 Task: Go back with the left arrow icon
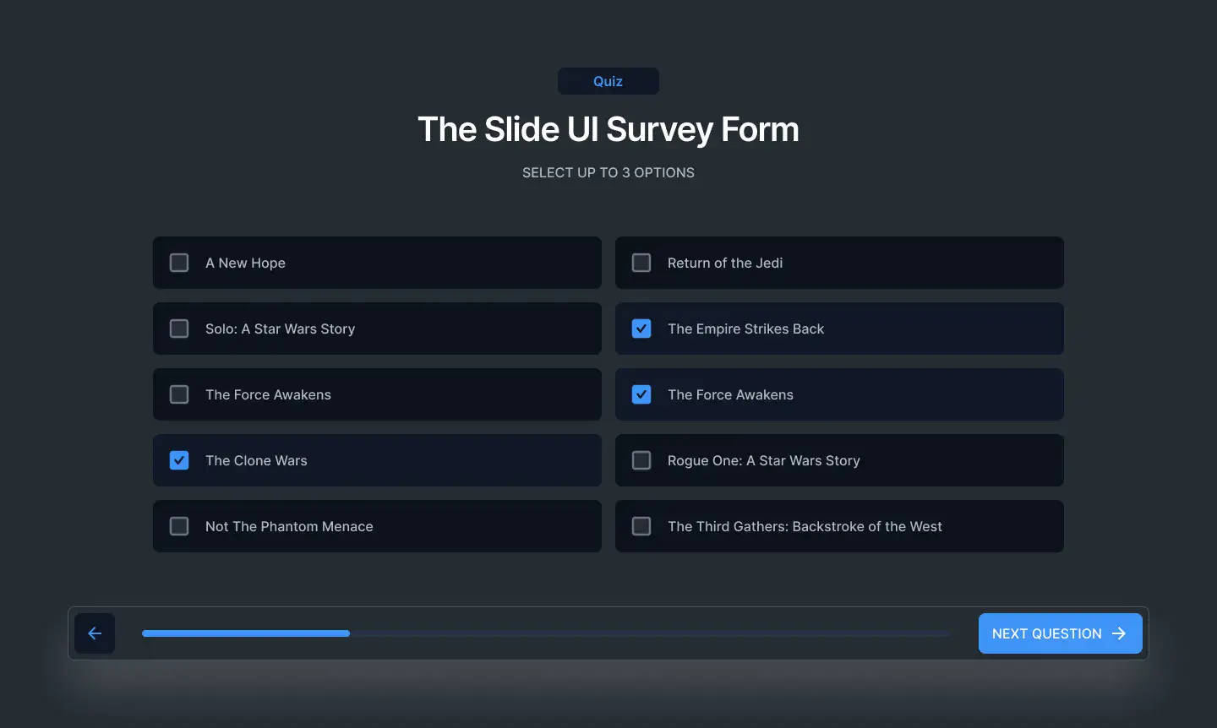pos(95,633)
